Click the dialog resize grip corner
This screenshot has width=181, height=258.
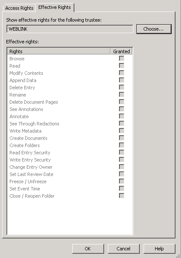coord(178,255)
